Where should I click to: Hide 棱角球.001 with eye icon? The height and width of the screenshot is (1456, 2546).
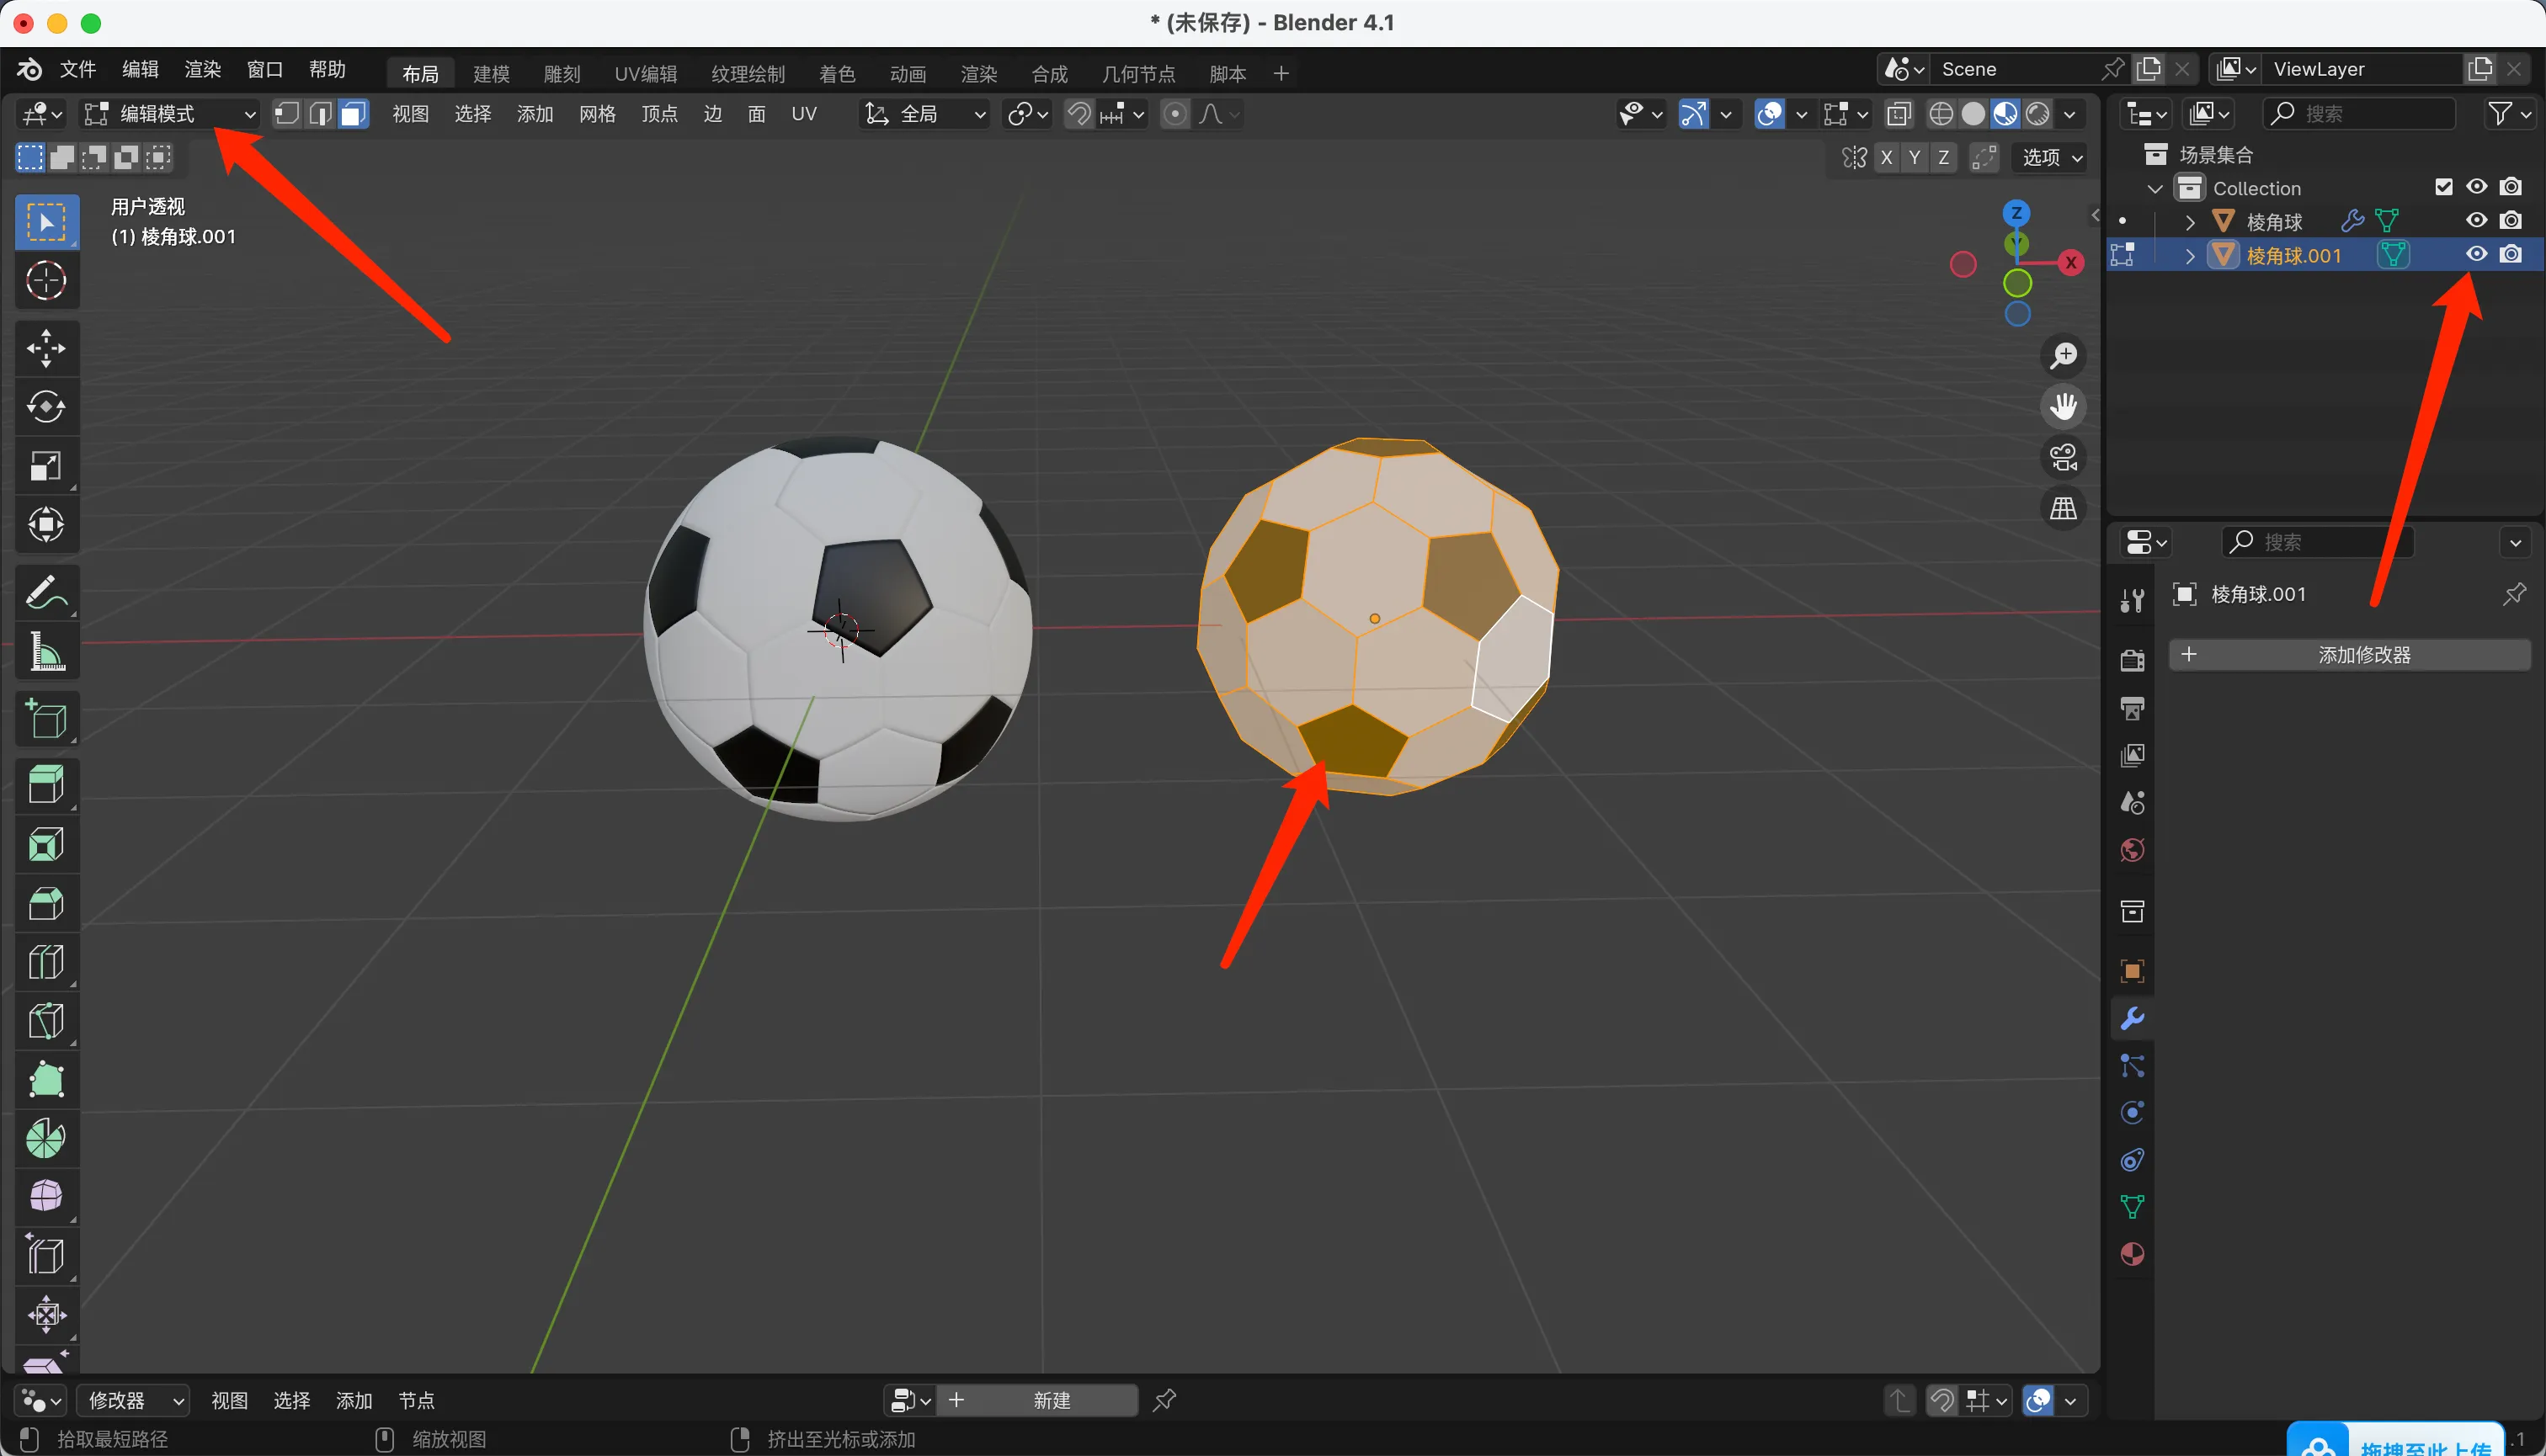click(x=2476, y=254)
